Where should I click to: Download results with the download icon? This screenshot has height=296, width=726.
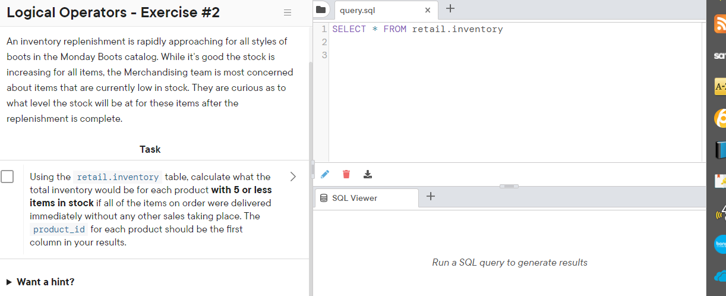[368, 174]
